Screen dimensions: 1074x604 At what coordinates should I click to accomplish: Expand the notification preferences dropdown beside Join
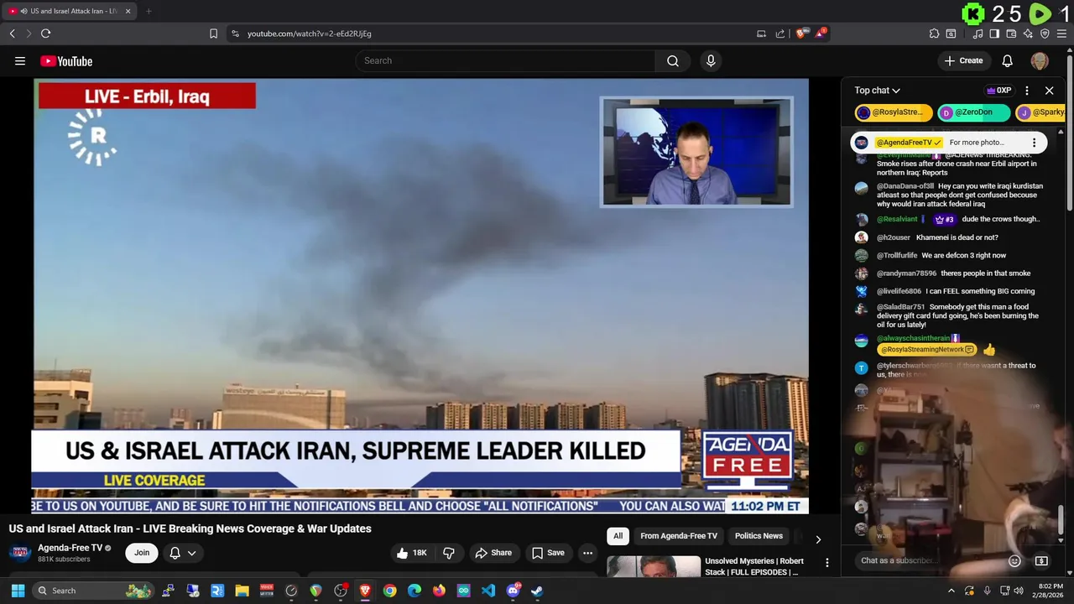coord(183,553)
